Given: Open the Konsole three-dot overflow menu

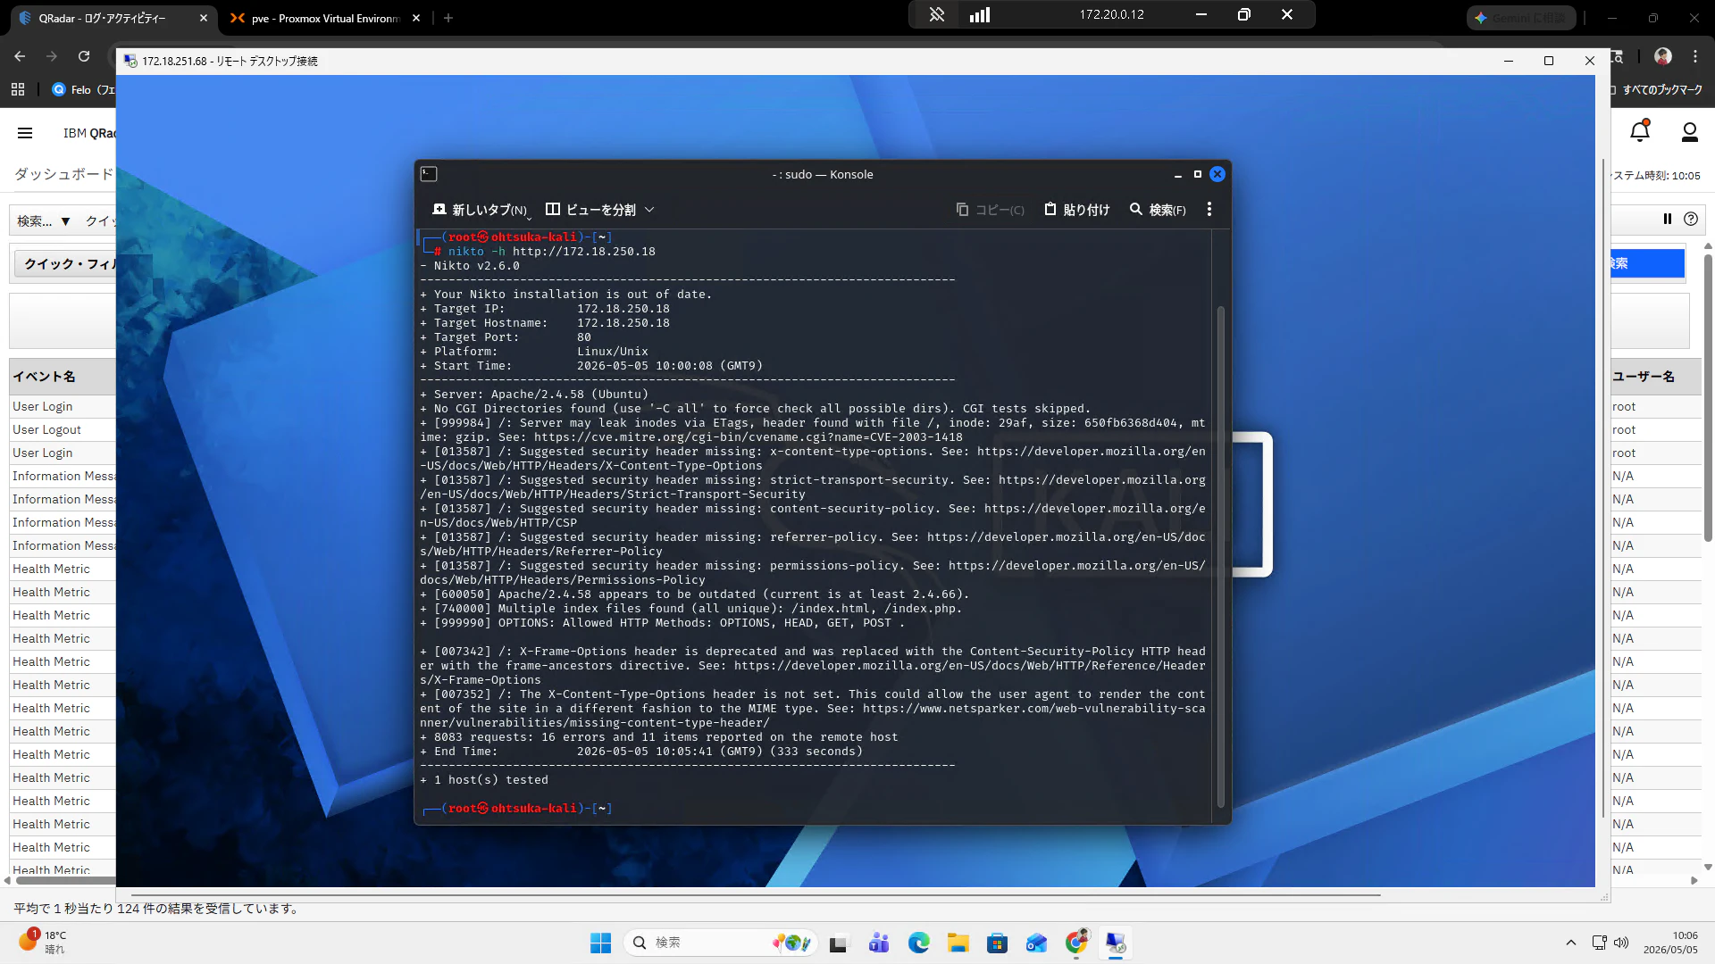Looking at the screenshot, I should pos(1209,209).
